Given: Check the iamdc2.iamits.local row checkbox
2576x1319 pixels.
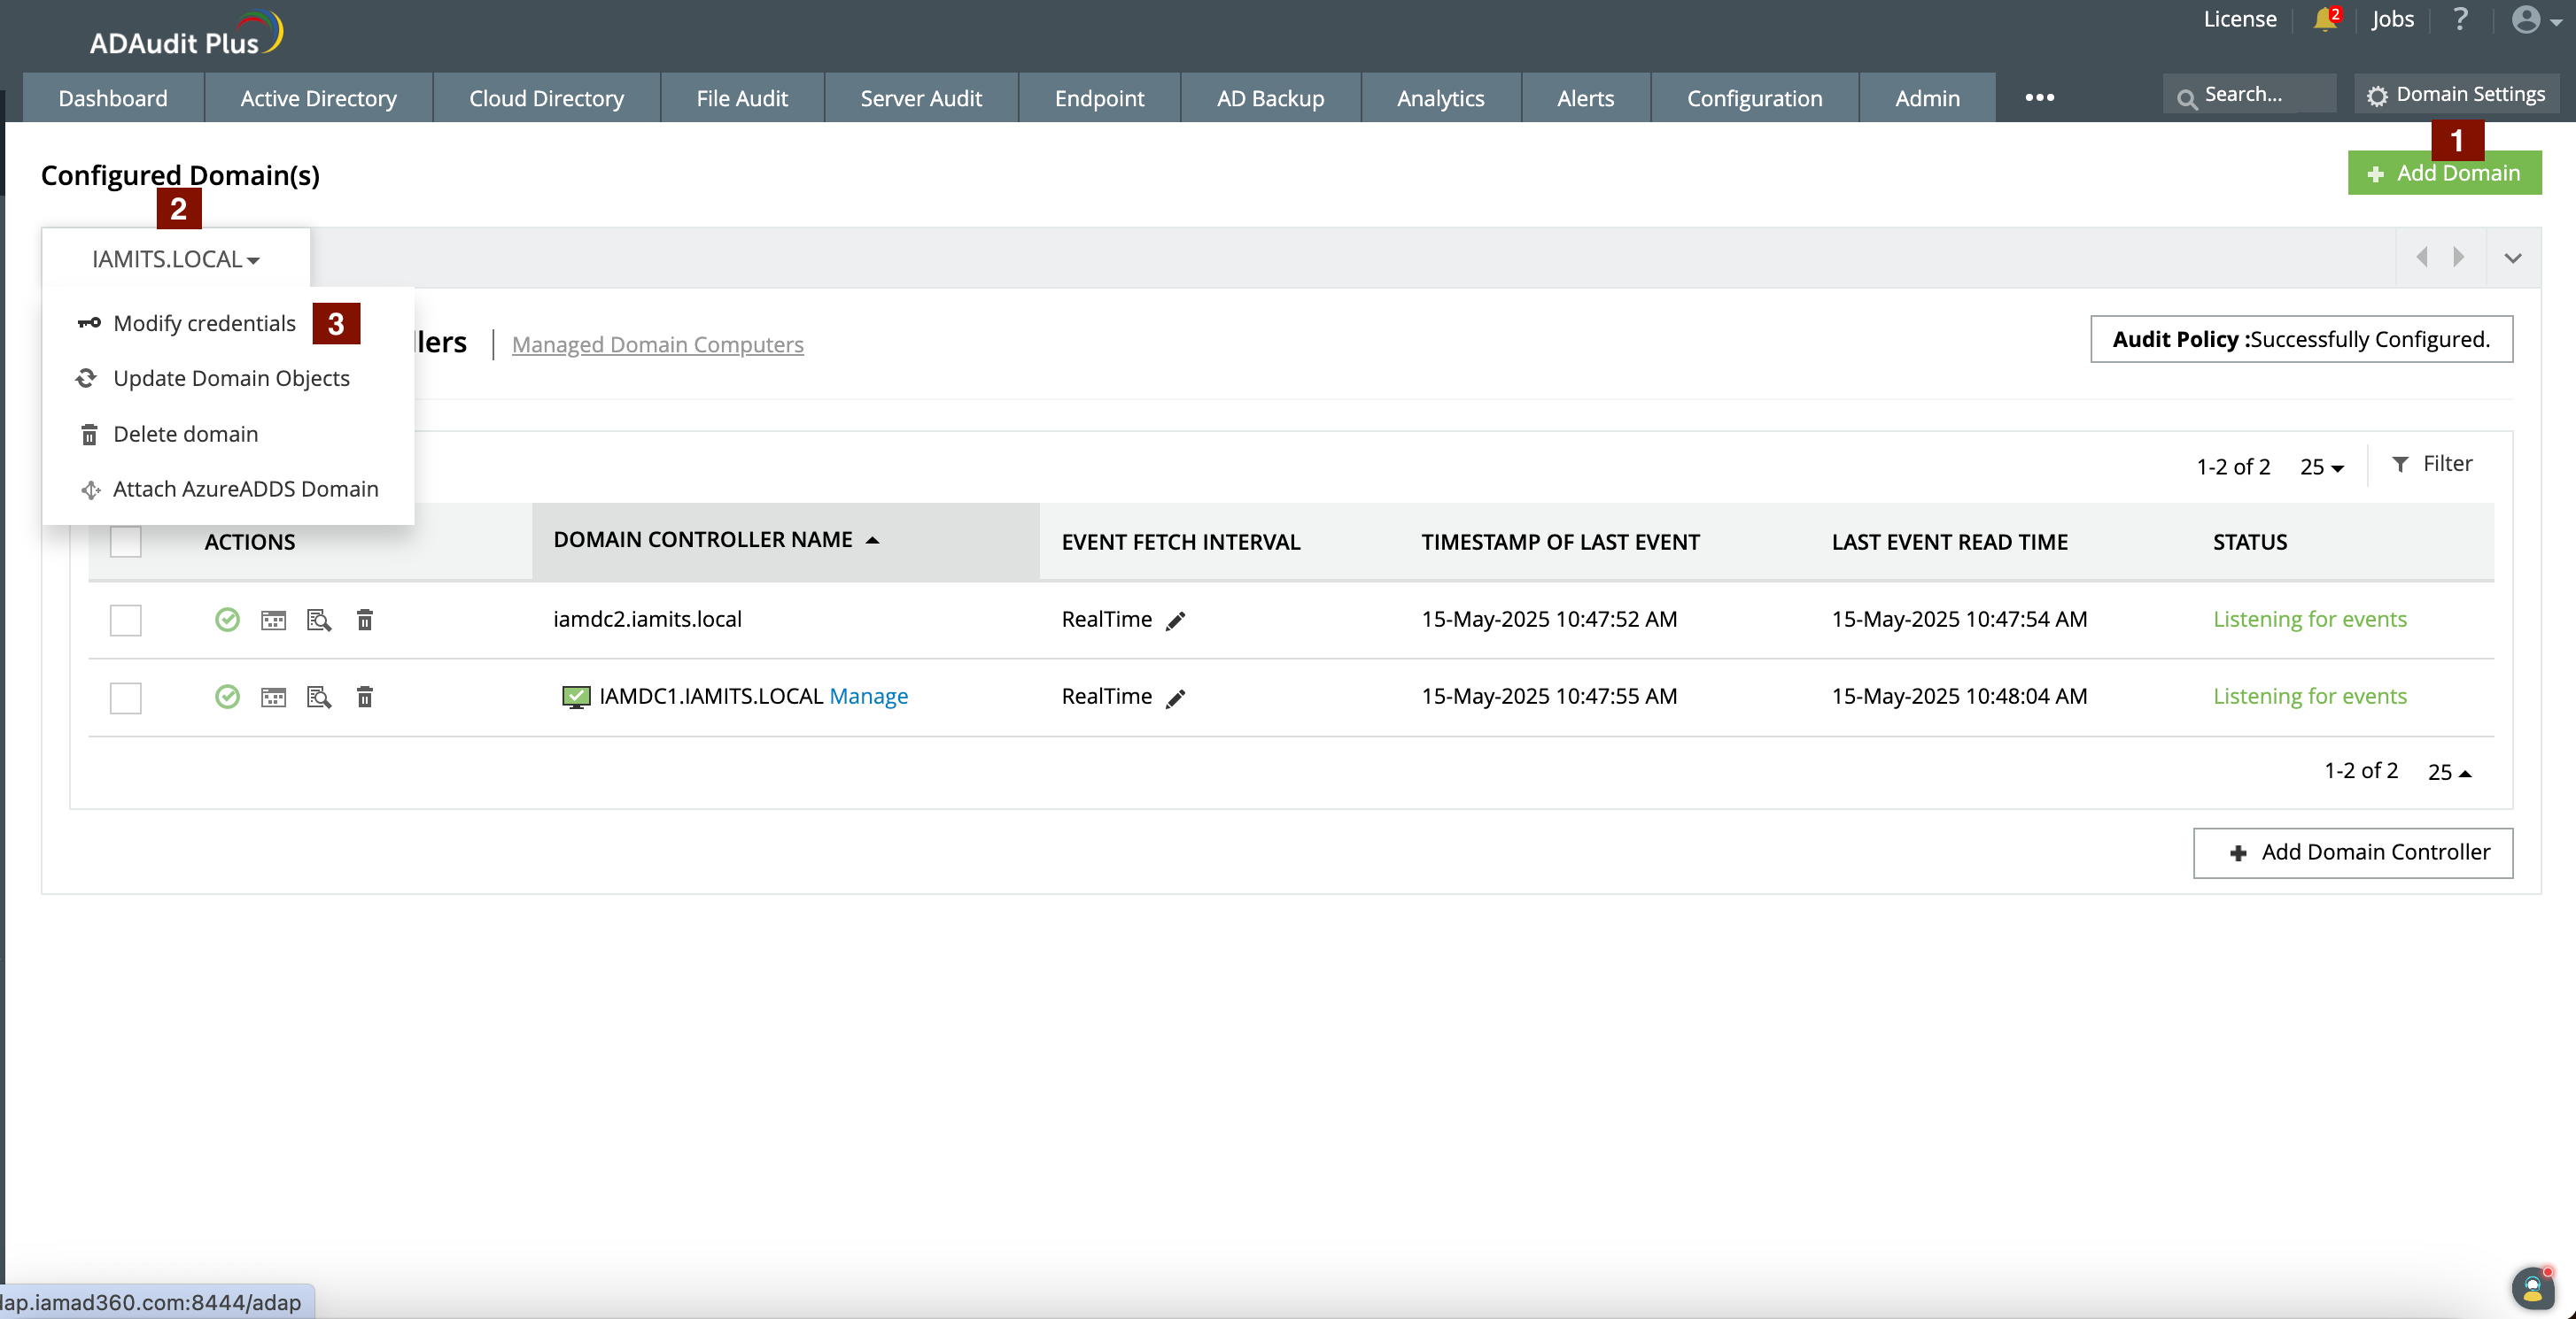Looking at the screenshot, I should click(x=126, y=621).
